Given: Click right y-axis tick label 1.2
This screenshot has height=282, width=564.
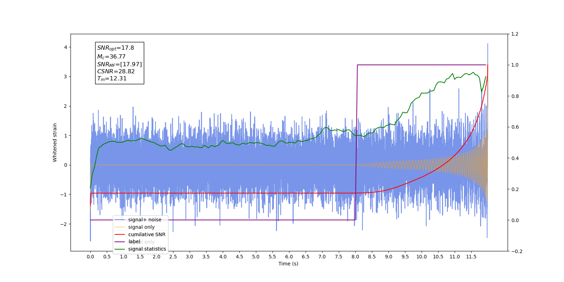Looking at the screenshot, I should click(515, 34).
